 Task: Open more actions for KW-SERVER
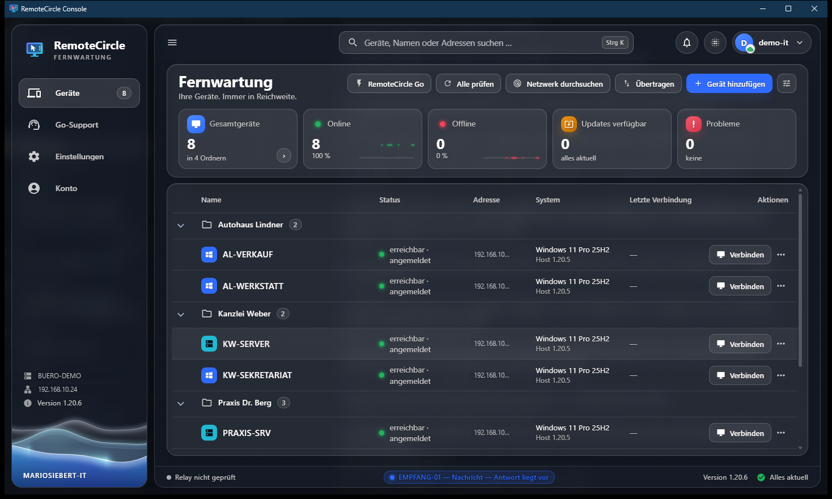pos(781,344)
